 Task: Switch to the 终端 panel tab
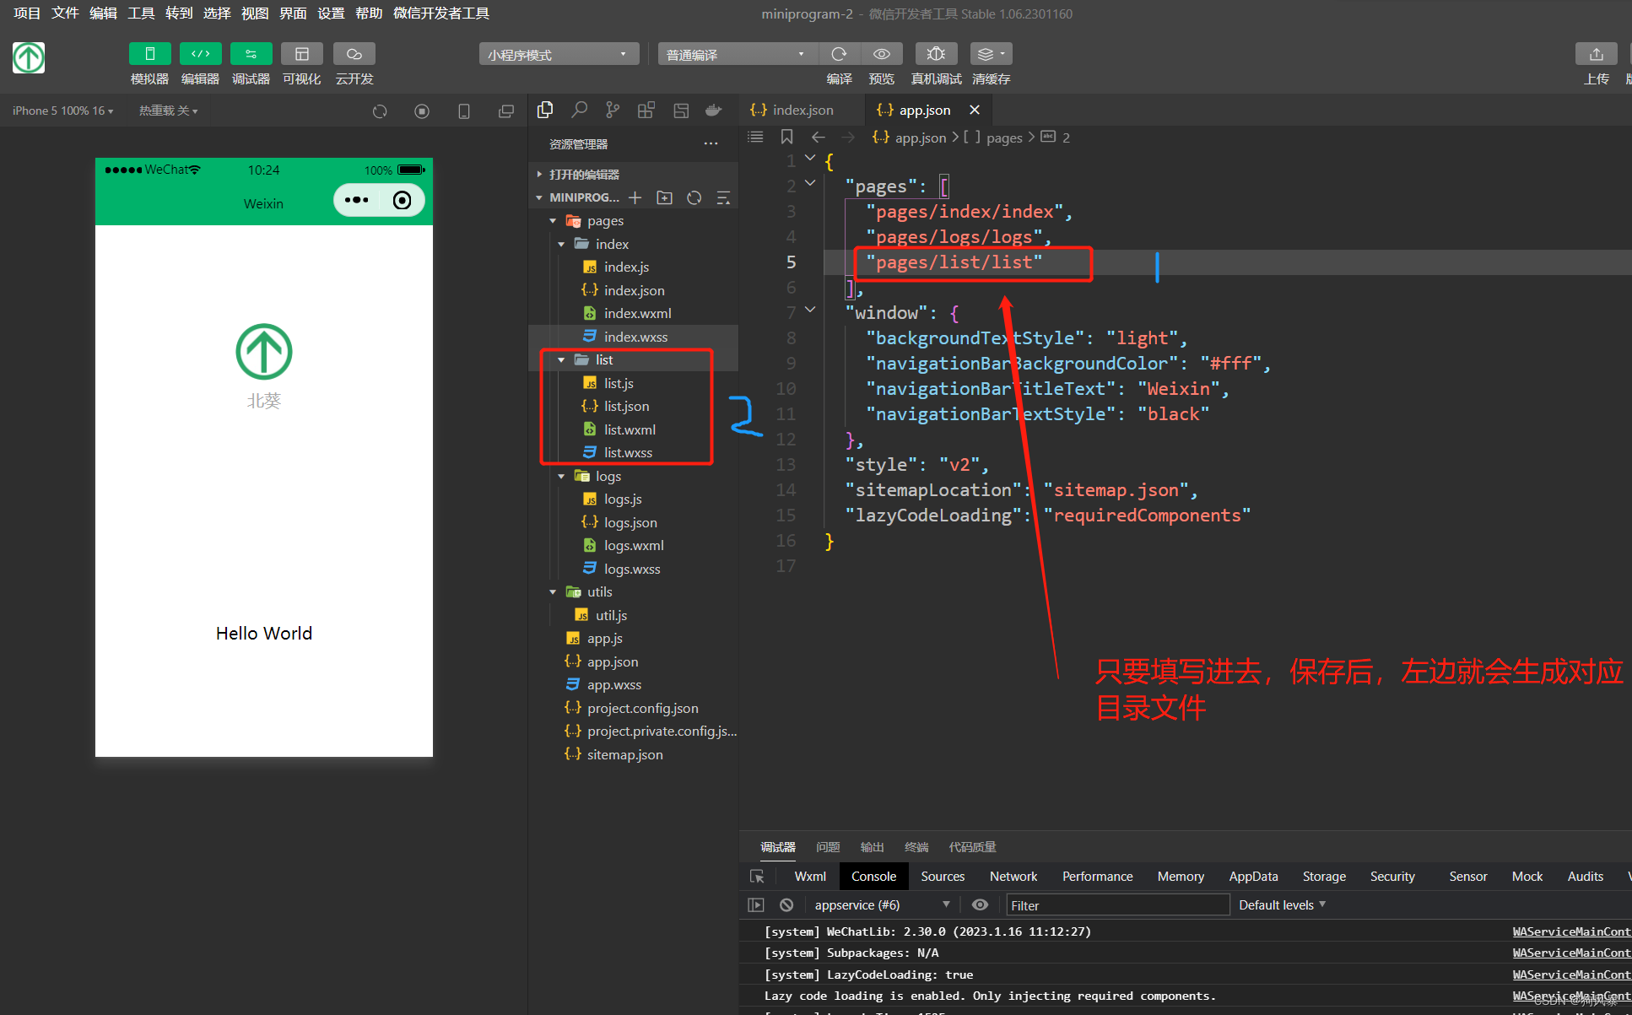coord(916,847)
